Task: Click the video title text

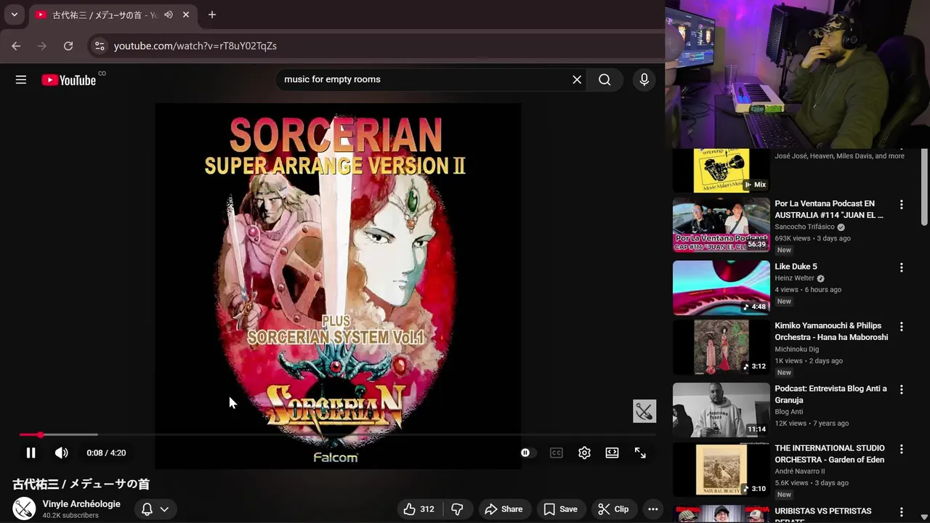Action: [81, 484]
